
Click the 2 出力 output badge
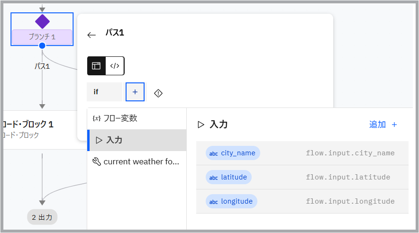pos(42,217)
